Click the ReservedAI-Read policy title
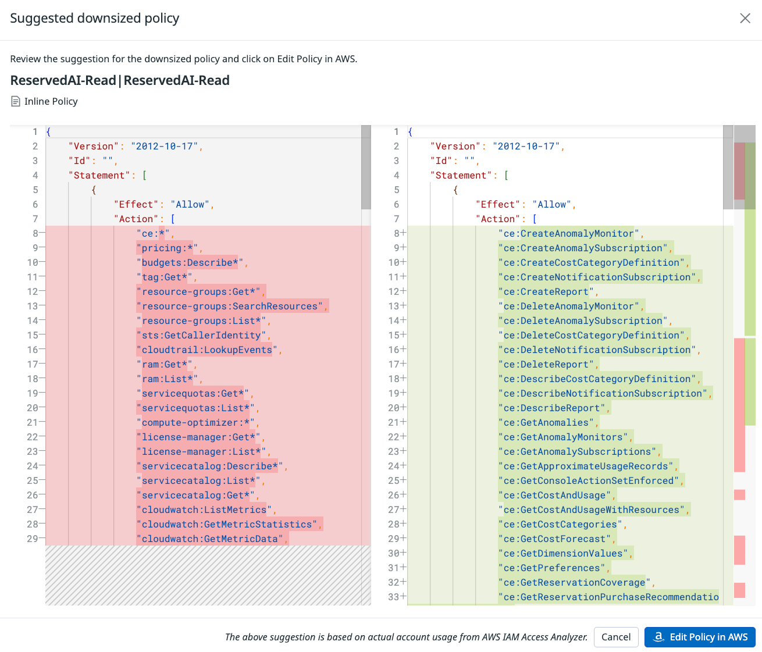762x652 pixels. coord(119,80)
